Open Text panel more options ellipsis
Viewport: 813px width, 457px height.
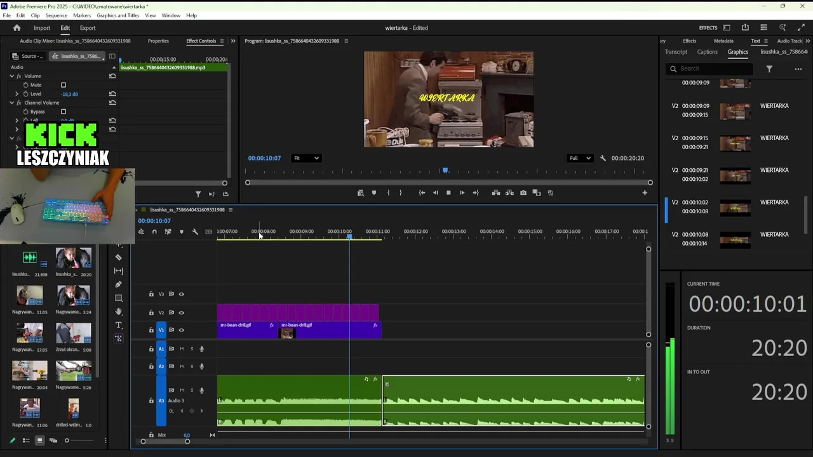coord(798,69)
